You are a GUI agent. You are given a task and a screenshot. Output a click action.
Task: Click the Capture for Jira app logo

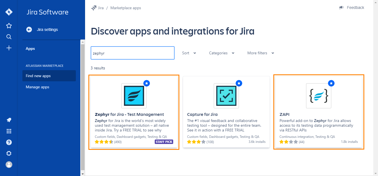coord(226,96)
